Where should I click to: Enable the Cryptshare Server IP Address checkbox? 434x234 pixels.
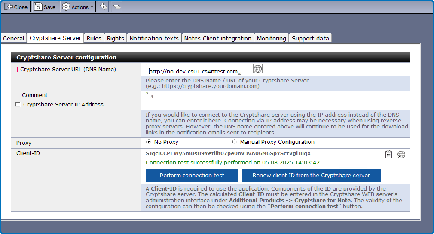[x=18, y=104]
